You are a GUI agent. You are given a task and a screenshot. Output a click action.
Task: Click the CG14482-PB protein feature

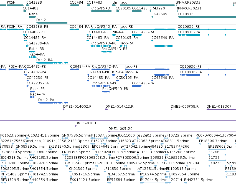tap(26, 69)
